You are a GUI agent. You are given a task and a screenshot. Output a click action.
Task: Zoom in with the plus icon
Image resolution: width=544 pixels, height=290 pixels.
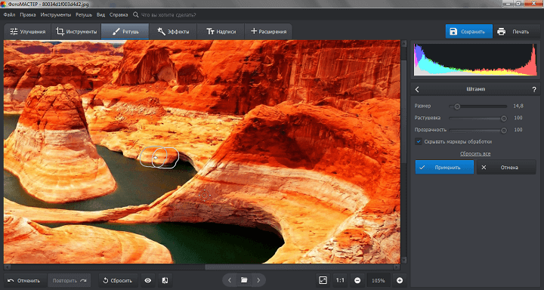click(x=400, y=280)
